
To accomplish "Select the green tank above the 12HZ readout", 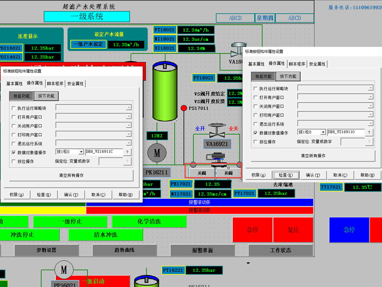I will [x=166, y=92].
